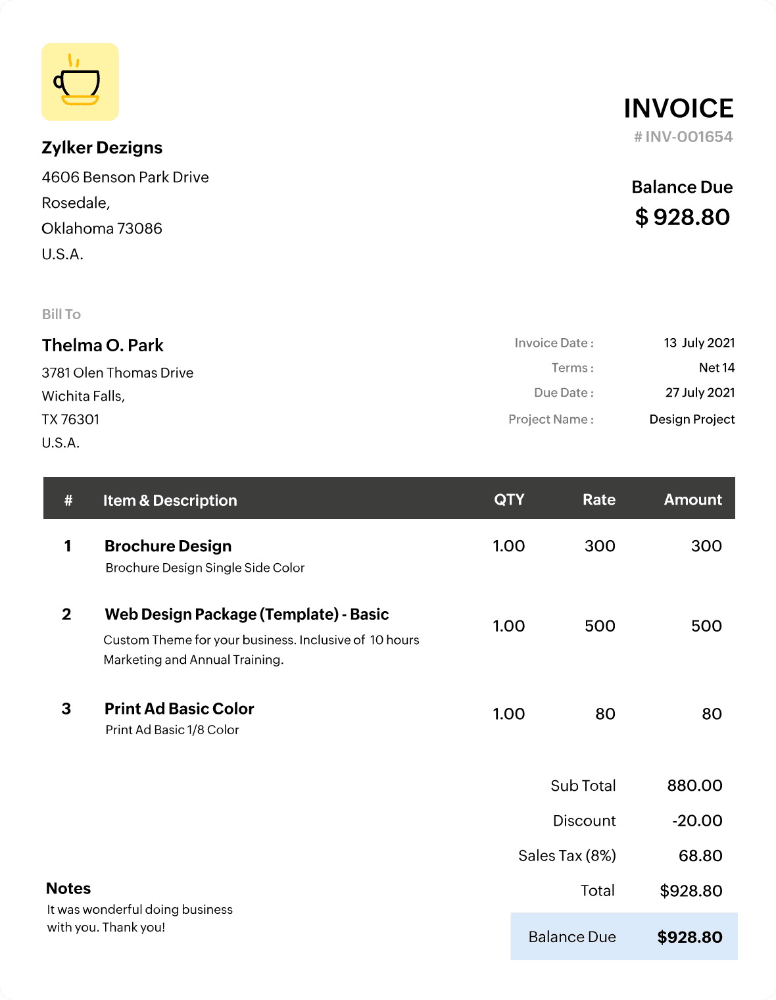Select the QTY column header
The width and height of the screenshot is (776, 1000).
click(x=509, y=499)
